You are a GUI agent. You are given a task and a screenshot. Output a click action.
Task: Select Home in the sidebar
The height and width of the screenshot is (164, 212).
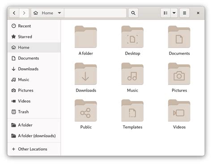34,47
